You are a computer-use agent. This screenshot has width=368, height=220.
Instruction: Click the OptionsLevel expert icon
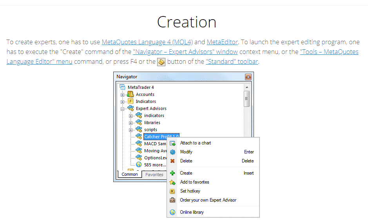(x=139, y=157)
